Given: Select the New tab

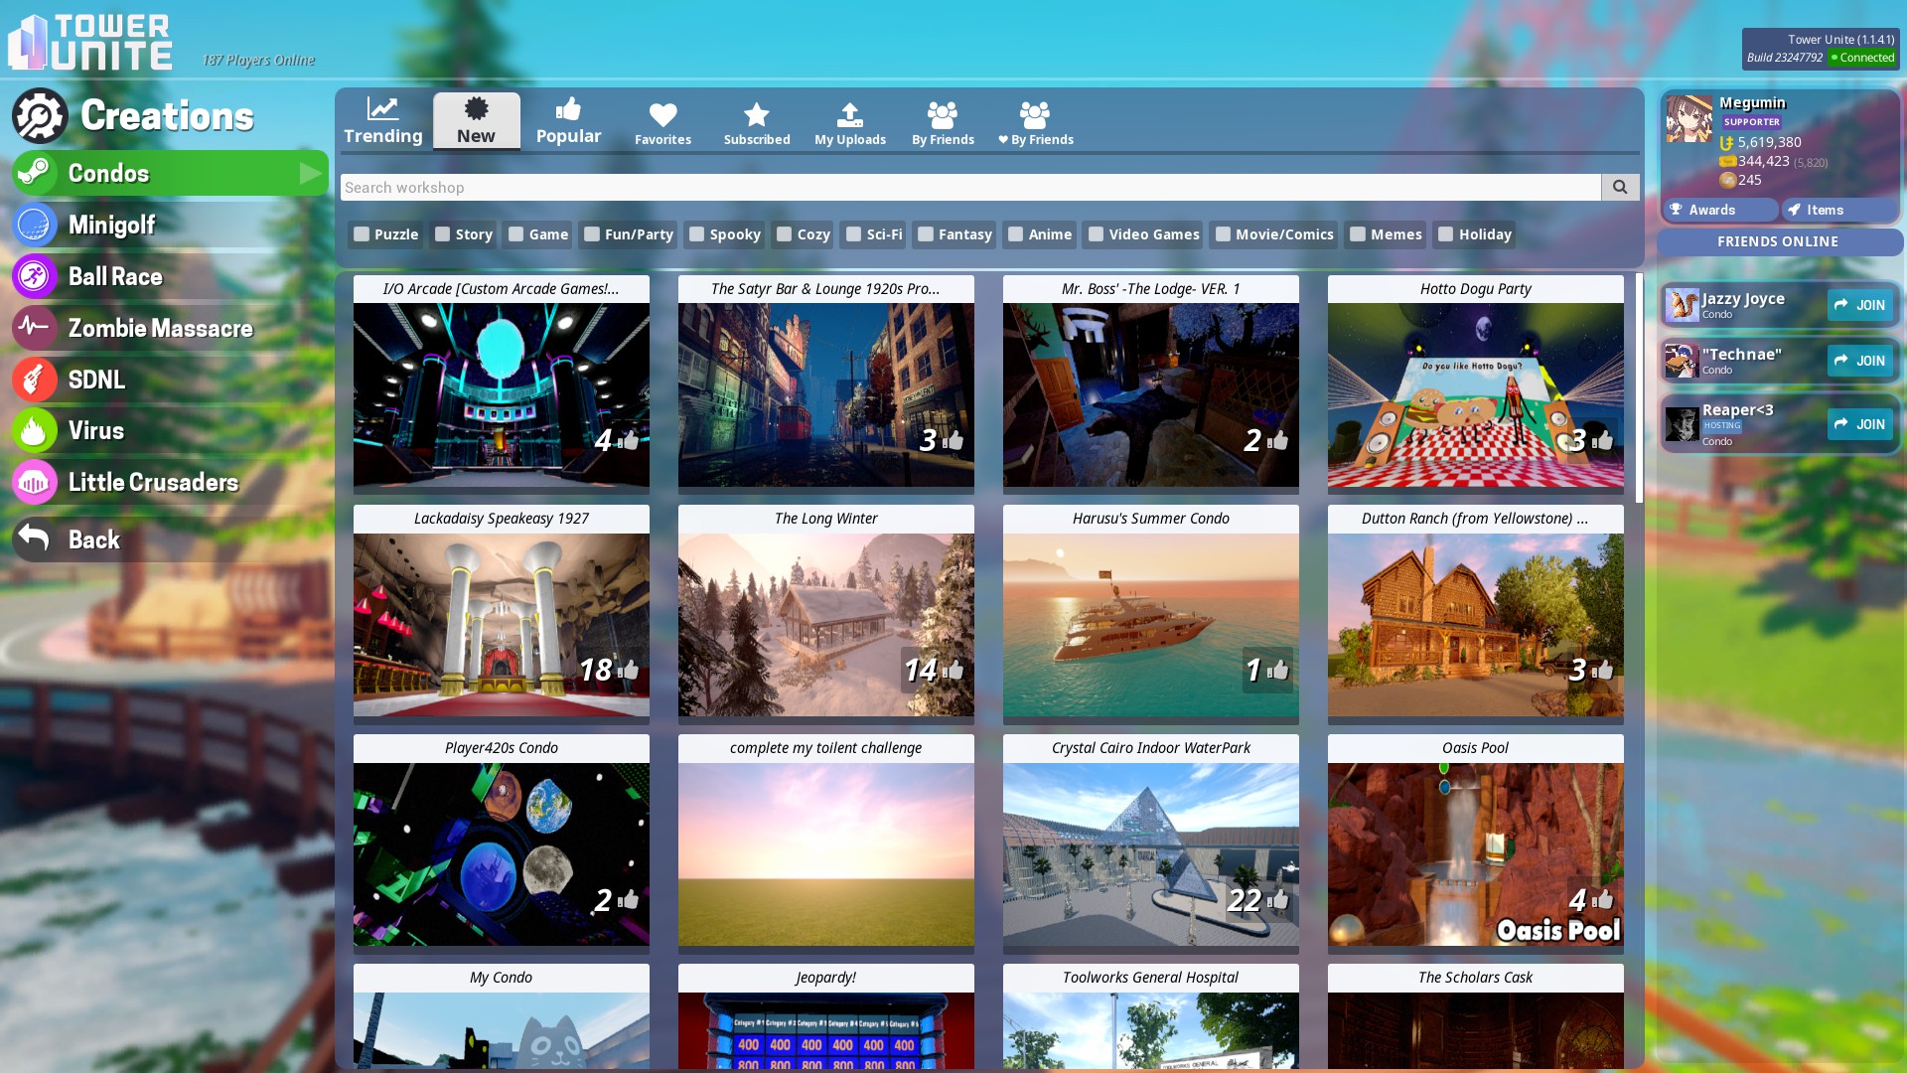Looking at the screenshot, I should 477,121.
